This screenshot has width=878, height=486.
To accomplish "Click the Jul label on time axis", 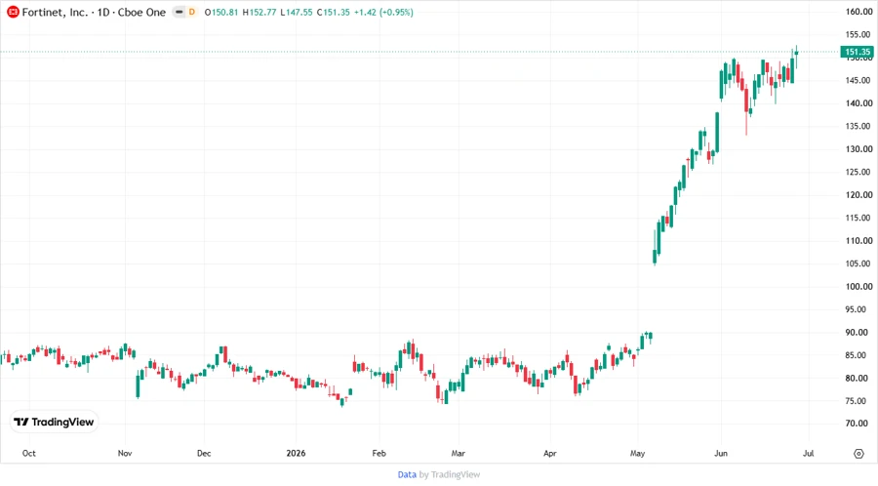I will [808, 454].
